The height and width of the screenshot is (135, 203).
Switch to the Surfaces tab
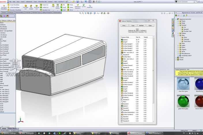click(x=11, y=13)
